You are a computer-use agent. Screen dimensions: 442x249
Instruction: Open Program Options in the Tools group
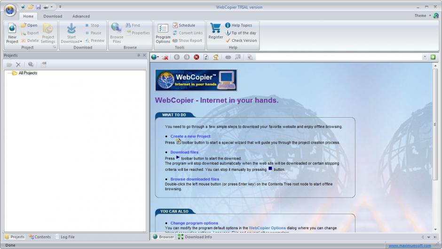163,33
